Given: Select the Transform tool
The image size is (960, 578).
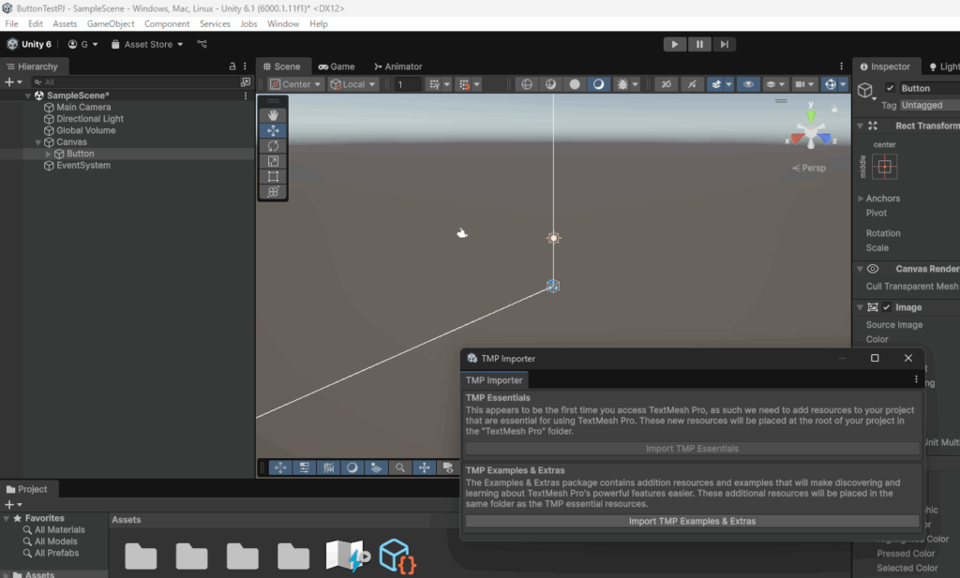Looking at the screenshot, I should [273, 191].
